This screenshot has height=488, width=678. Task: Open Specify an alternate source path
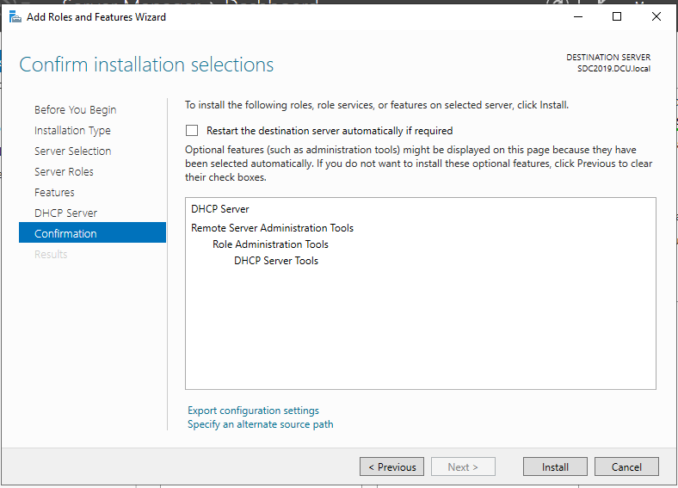(x=260, y=424)
